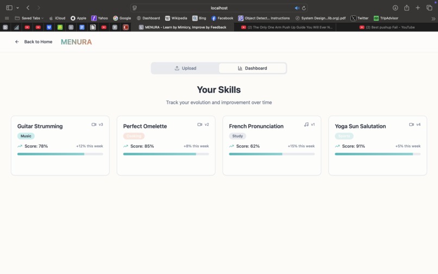Click the music note icon on French Pronunciation
This screenshot has height=274, width=438.
tap(306, 124)
